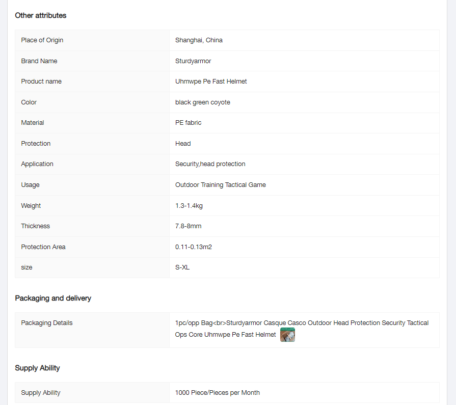Click the "Packaging Details" label cell
456x405 pixels.
(x=47, y=323)
